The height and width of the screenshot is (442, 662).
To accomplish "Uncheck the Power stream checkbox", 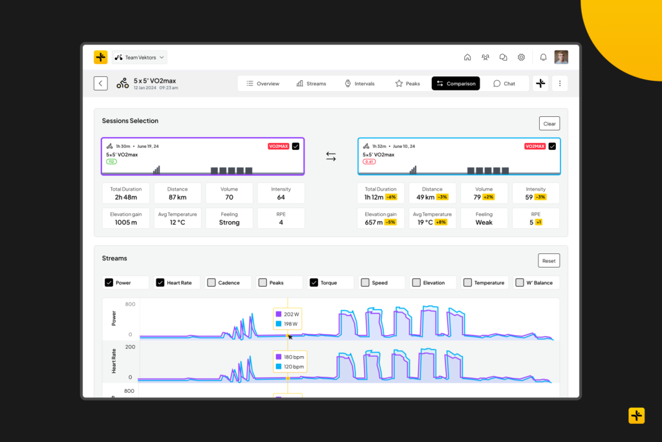I will [109, 283].
